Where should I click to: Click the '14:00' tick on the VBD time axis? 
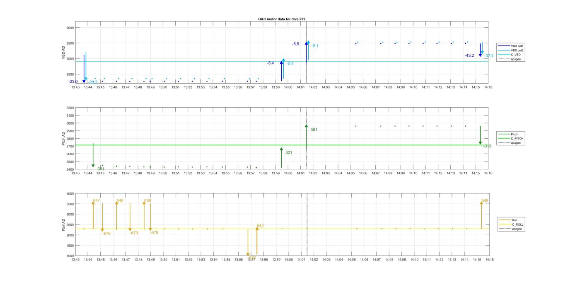tap(288, 87)
